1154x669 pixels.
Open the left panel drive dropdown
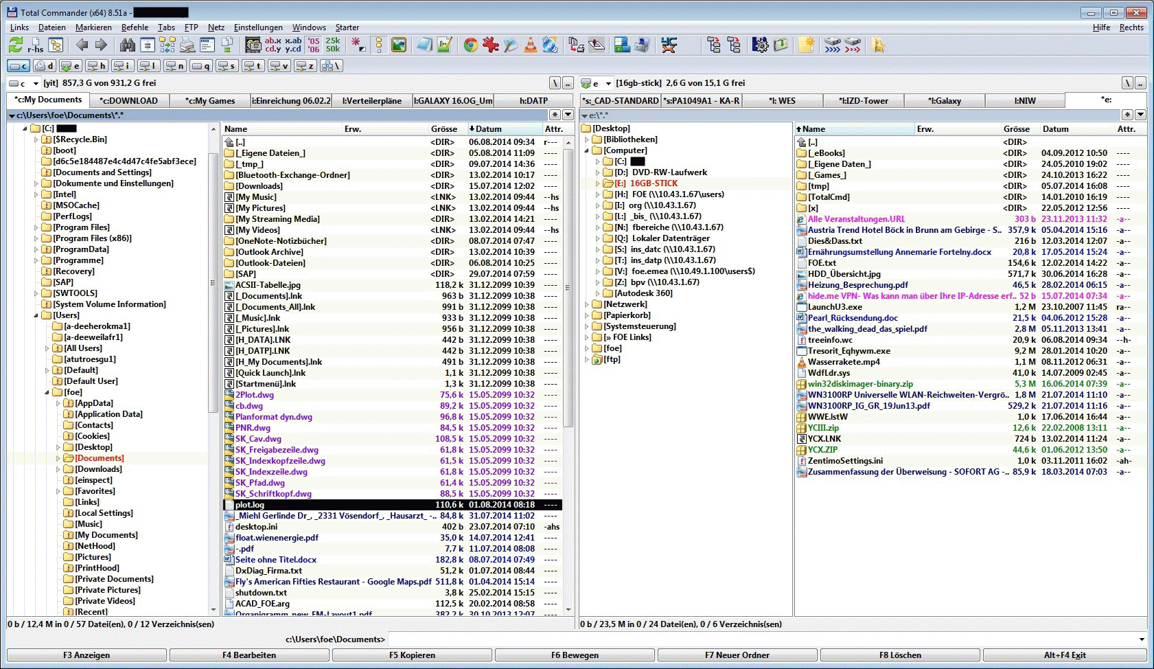click(x=36, y=84)
